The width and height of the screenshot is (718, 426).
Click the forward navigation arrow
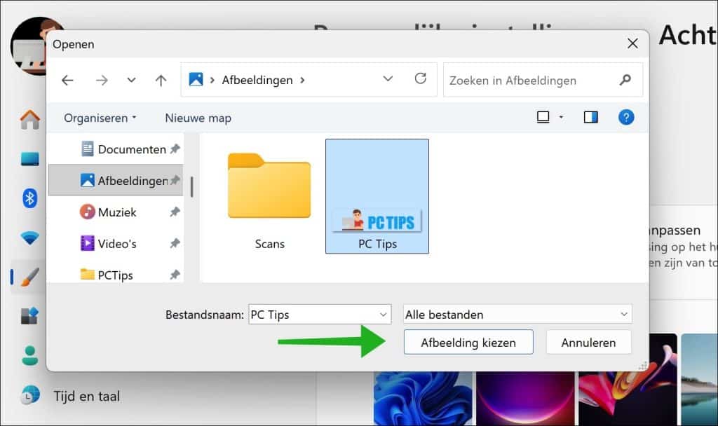[x=102, y=80]
